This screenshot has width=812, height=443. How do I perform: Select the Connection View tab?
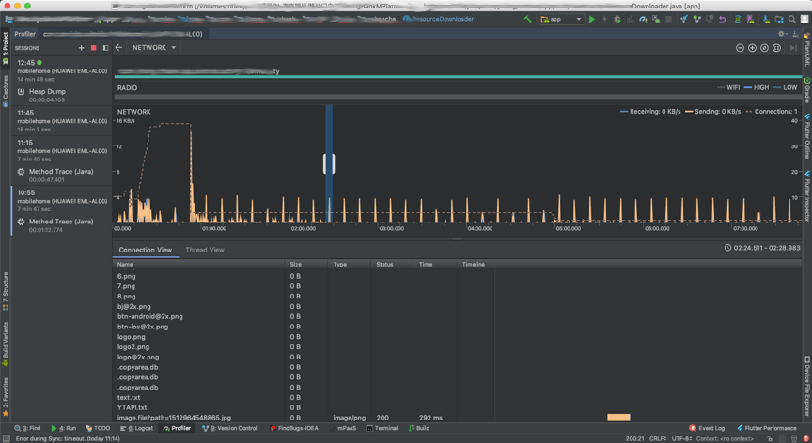pos(145,250)
